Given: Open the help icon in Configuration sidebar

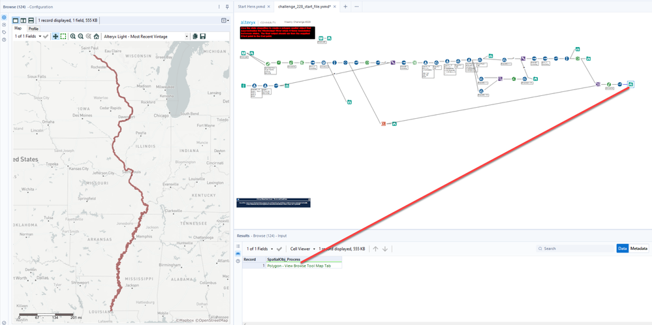Looking at the screenshot, I should 4,39.
